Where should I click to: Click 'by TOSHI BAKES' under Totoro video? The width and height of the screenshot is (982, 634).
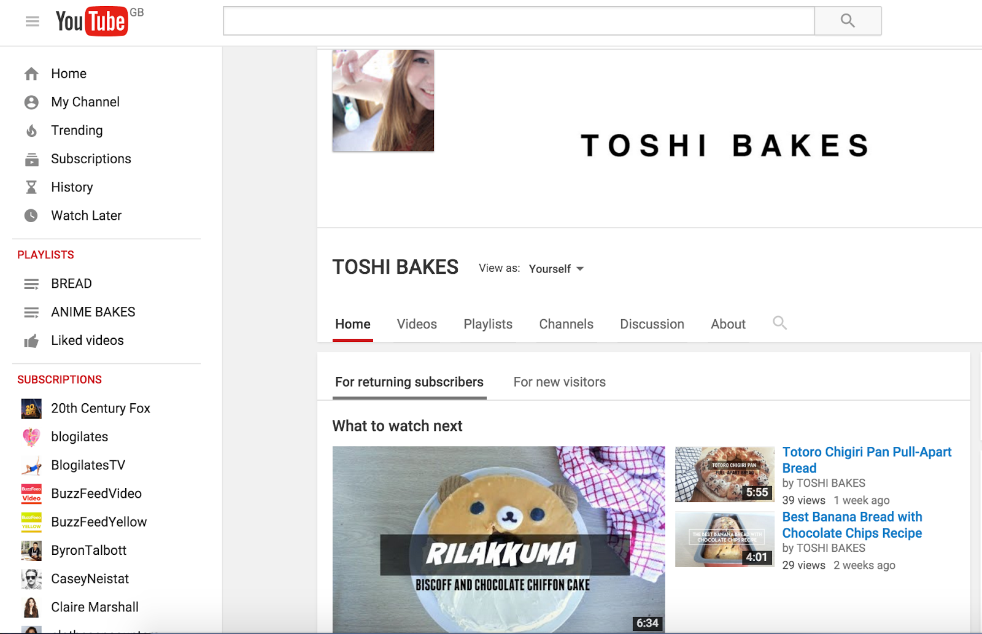(x=824, y=484)
